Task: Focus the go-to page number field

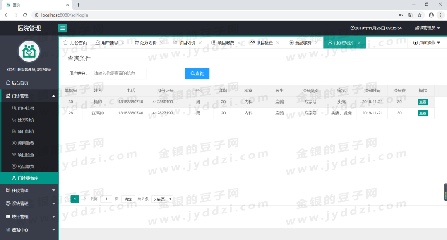Action: tap(106, 199)
